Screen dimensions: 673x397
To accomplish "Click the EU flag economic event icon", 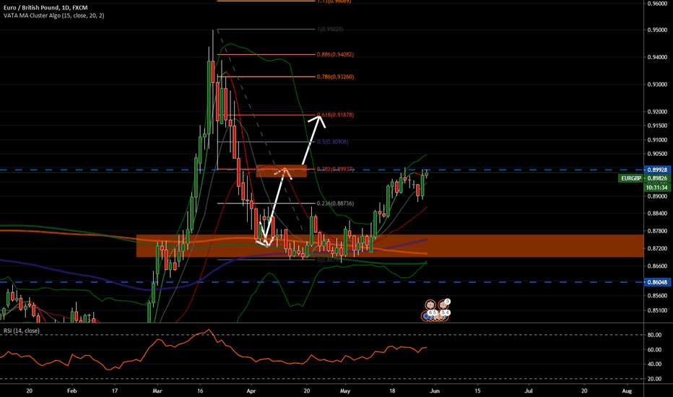I will [426, 316].
